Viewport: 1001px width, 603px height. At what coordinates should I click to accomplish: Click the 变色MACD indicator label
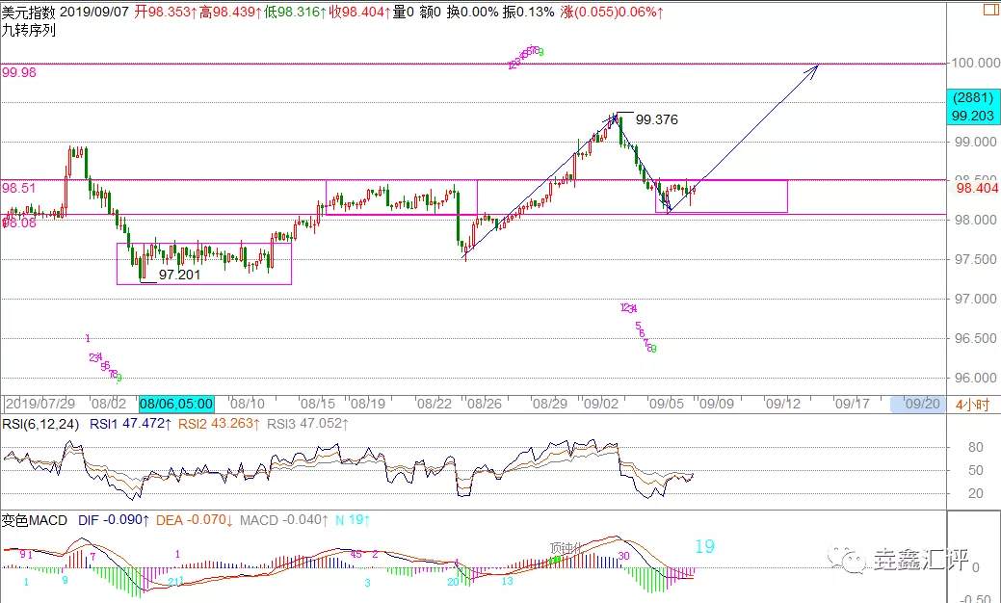34,520
